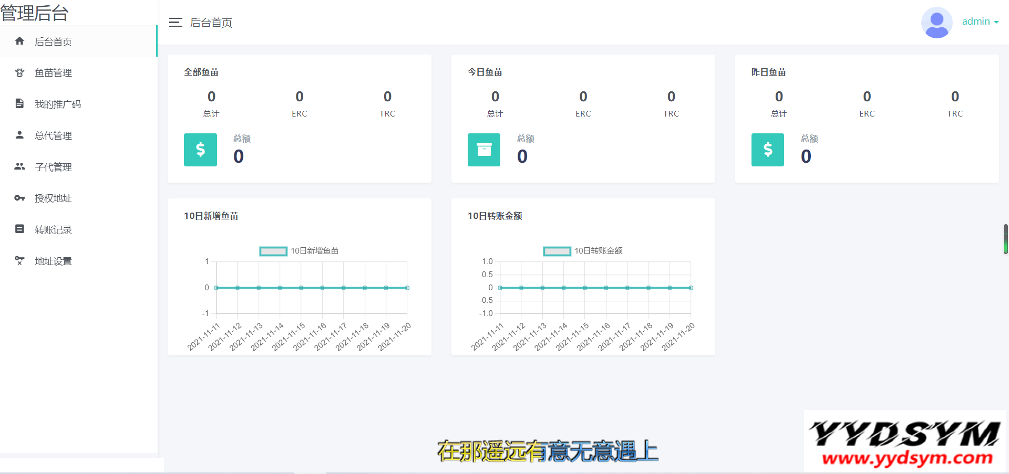The image size is (1009, 474).
Task: Click the dollar icon in 全部鱼苗 card
Action: tap(200, 150)
